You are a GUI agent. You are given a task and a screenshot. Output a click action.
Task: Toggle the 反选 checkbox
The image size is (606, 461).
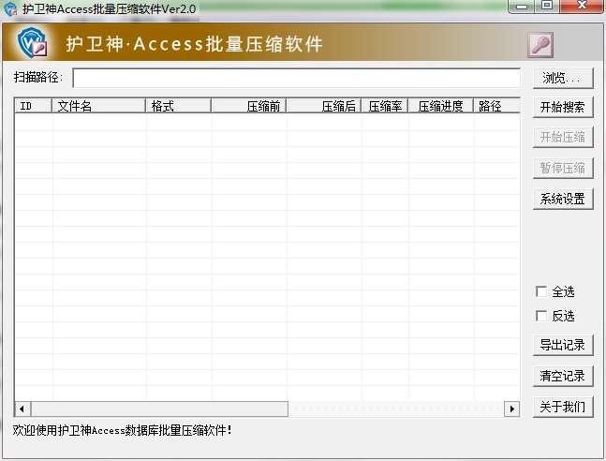click(541, 316)
